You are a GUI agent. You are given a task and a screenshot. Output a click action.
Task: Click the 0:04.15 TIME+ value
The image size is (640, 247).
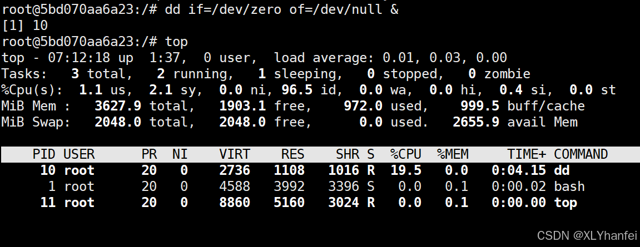coord(519,170)
